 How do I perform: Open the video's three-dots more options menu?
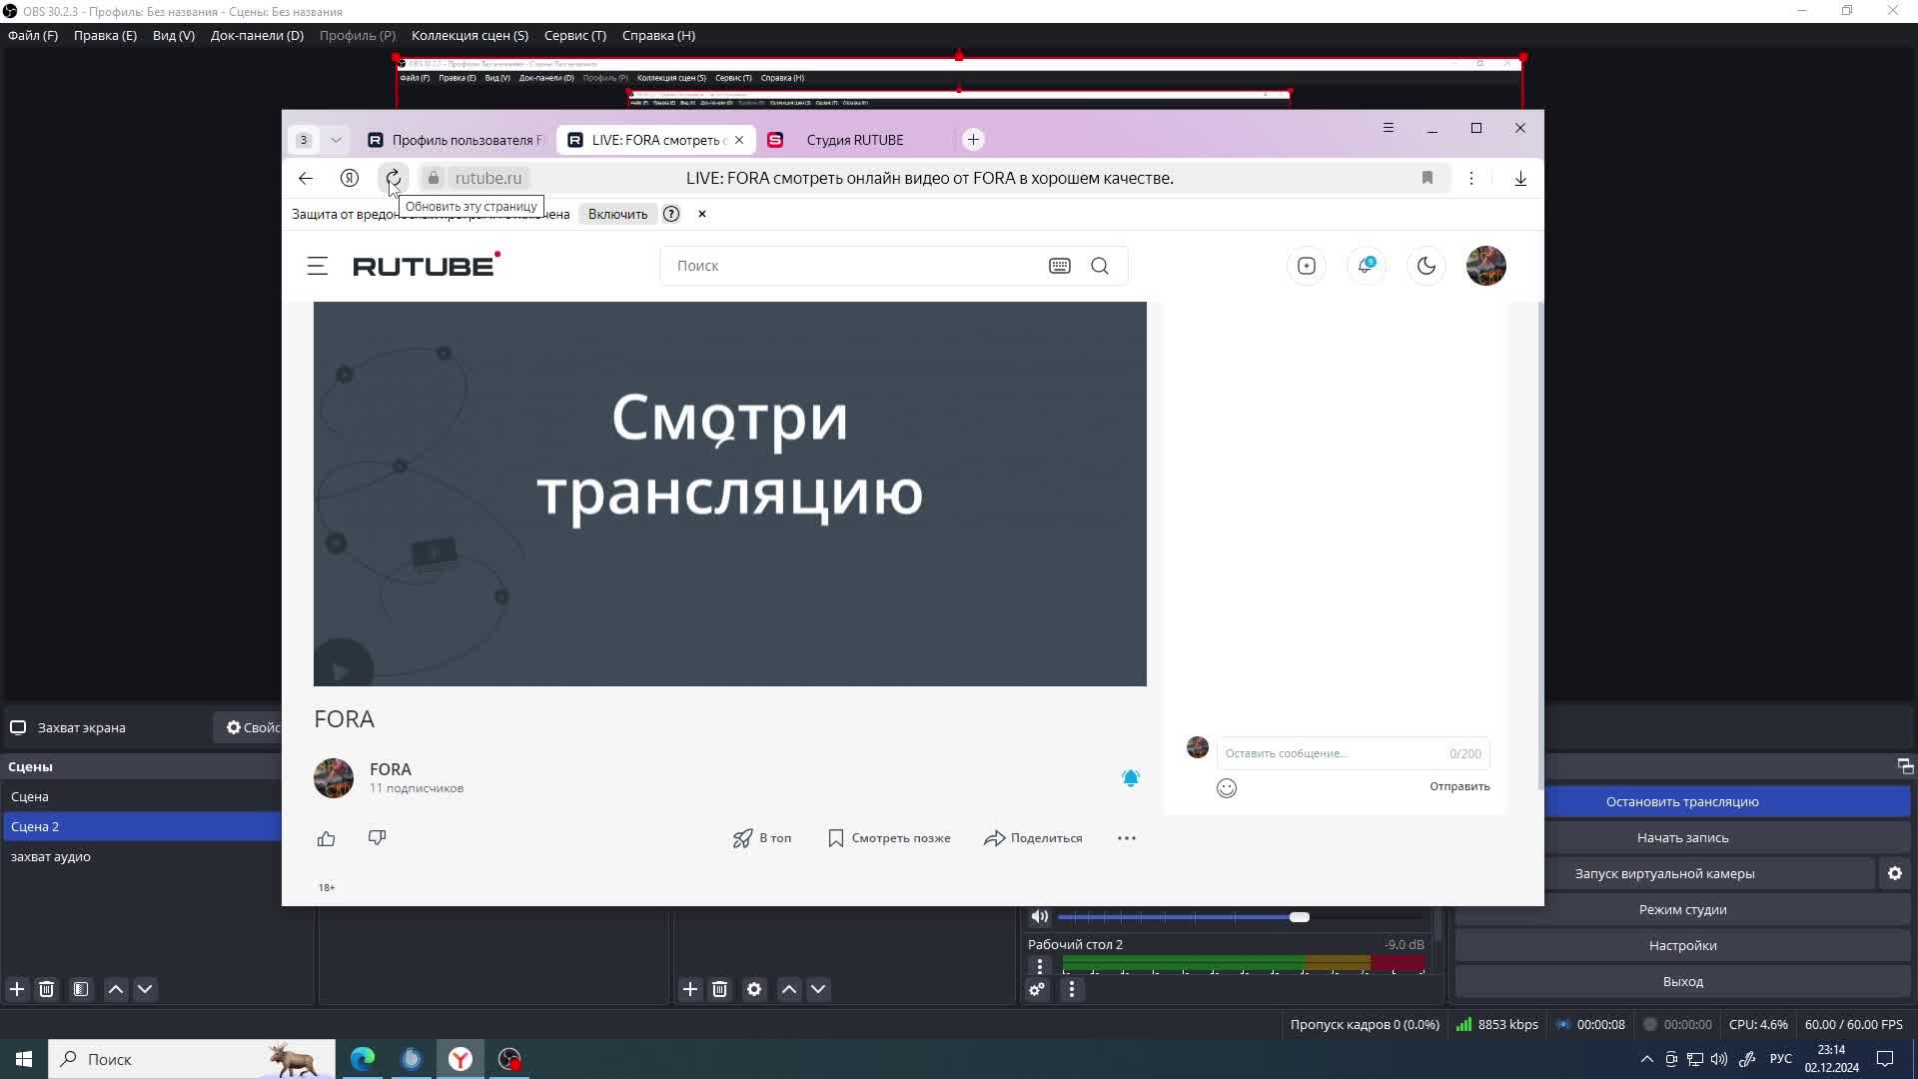(1126, 838)
